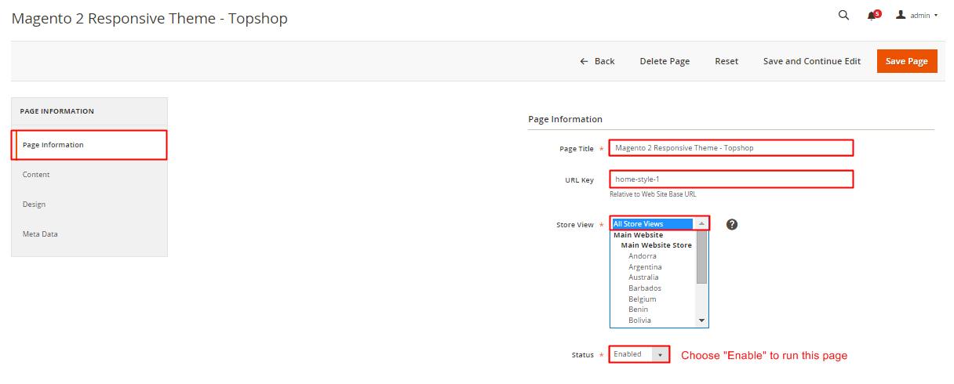The image size is (954, 384).
Task: Focus the Page Title input field
Action: pos(731,147)
